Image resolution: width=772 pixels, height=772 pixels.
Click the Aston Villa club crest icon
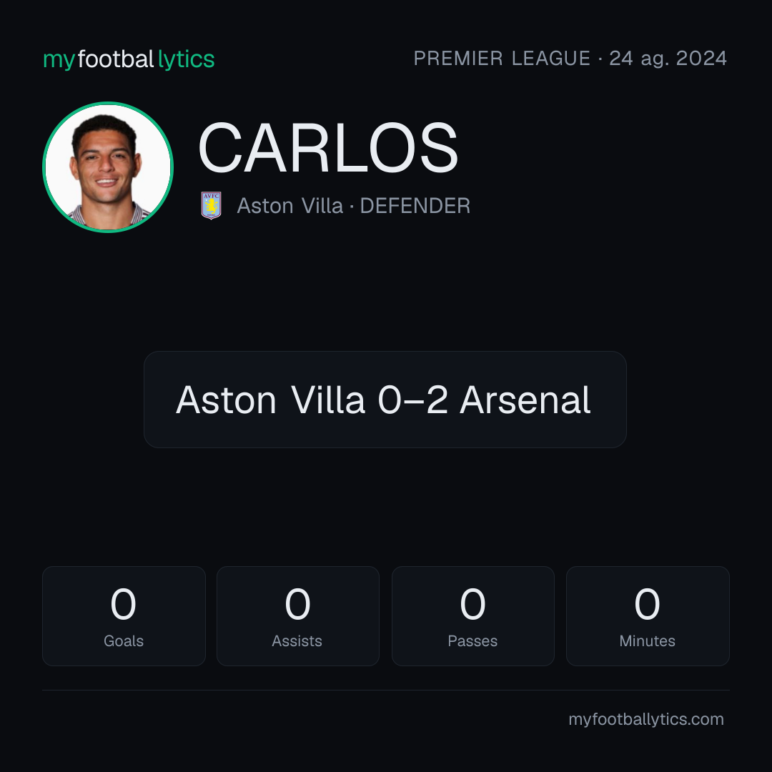point(211,205)
